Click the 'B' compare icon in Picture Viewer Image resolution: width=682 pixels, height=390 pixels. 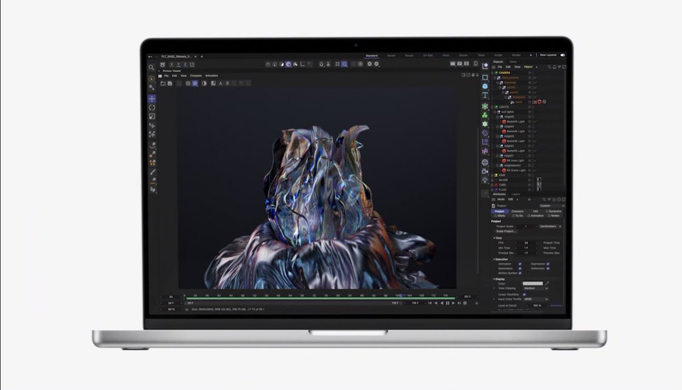coord(227,84)
